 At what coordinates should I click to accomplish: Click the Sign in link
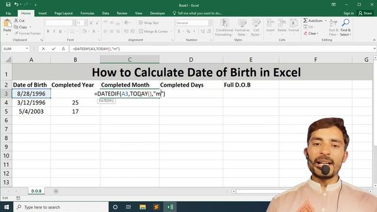349,13
